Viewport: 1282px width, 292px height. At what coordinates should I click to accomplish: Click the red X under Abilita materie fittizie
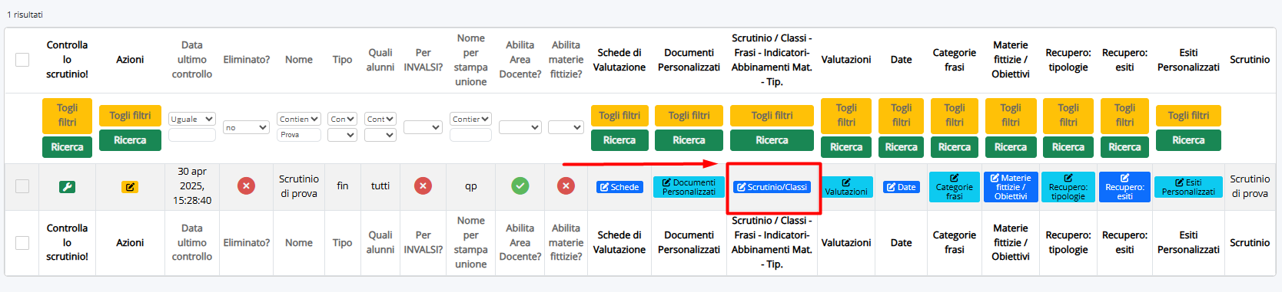(566, 185)
